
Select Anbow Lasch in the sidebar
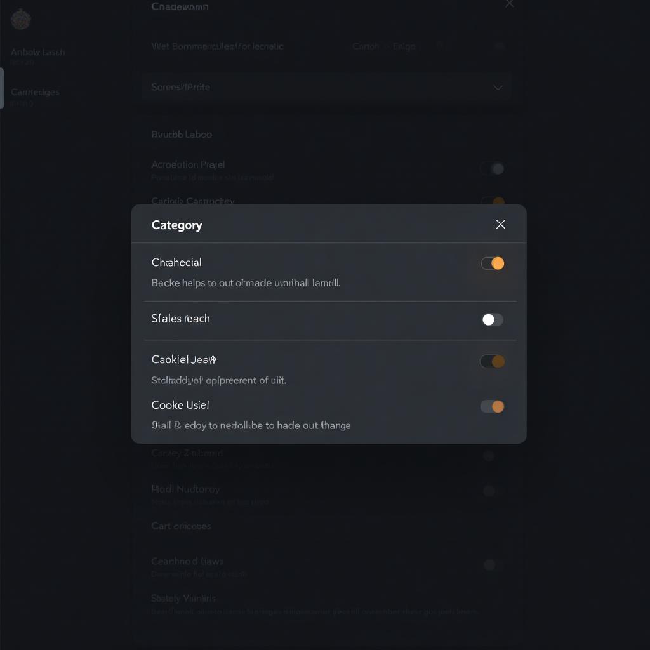click(37, 51)
